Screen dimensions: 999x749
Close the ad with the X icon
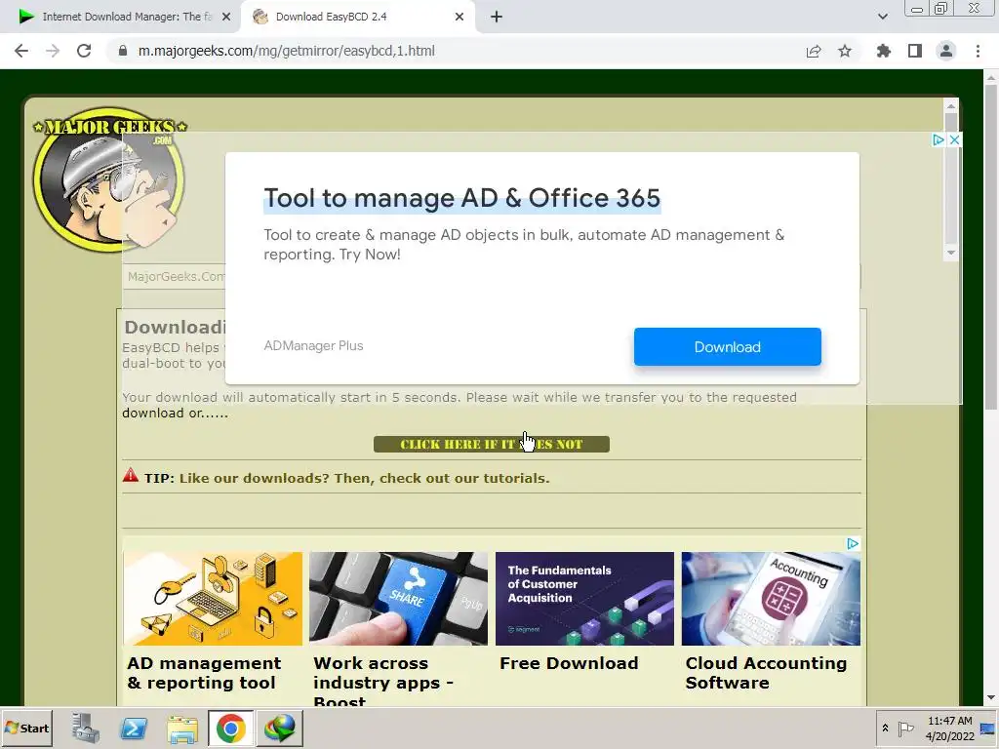(954, 139)
